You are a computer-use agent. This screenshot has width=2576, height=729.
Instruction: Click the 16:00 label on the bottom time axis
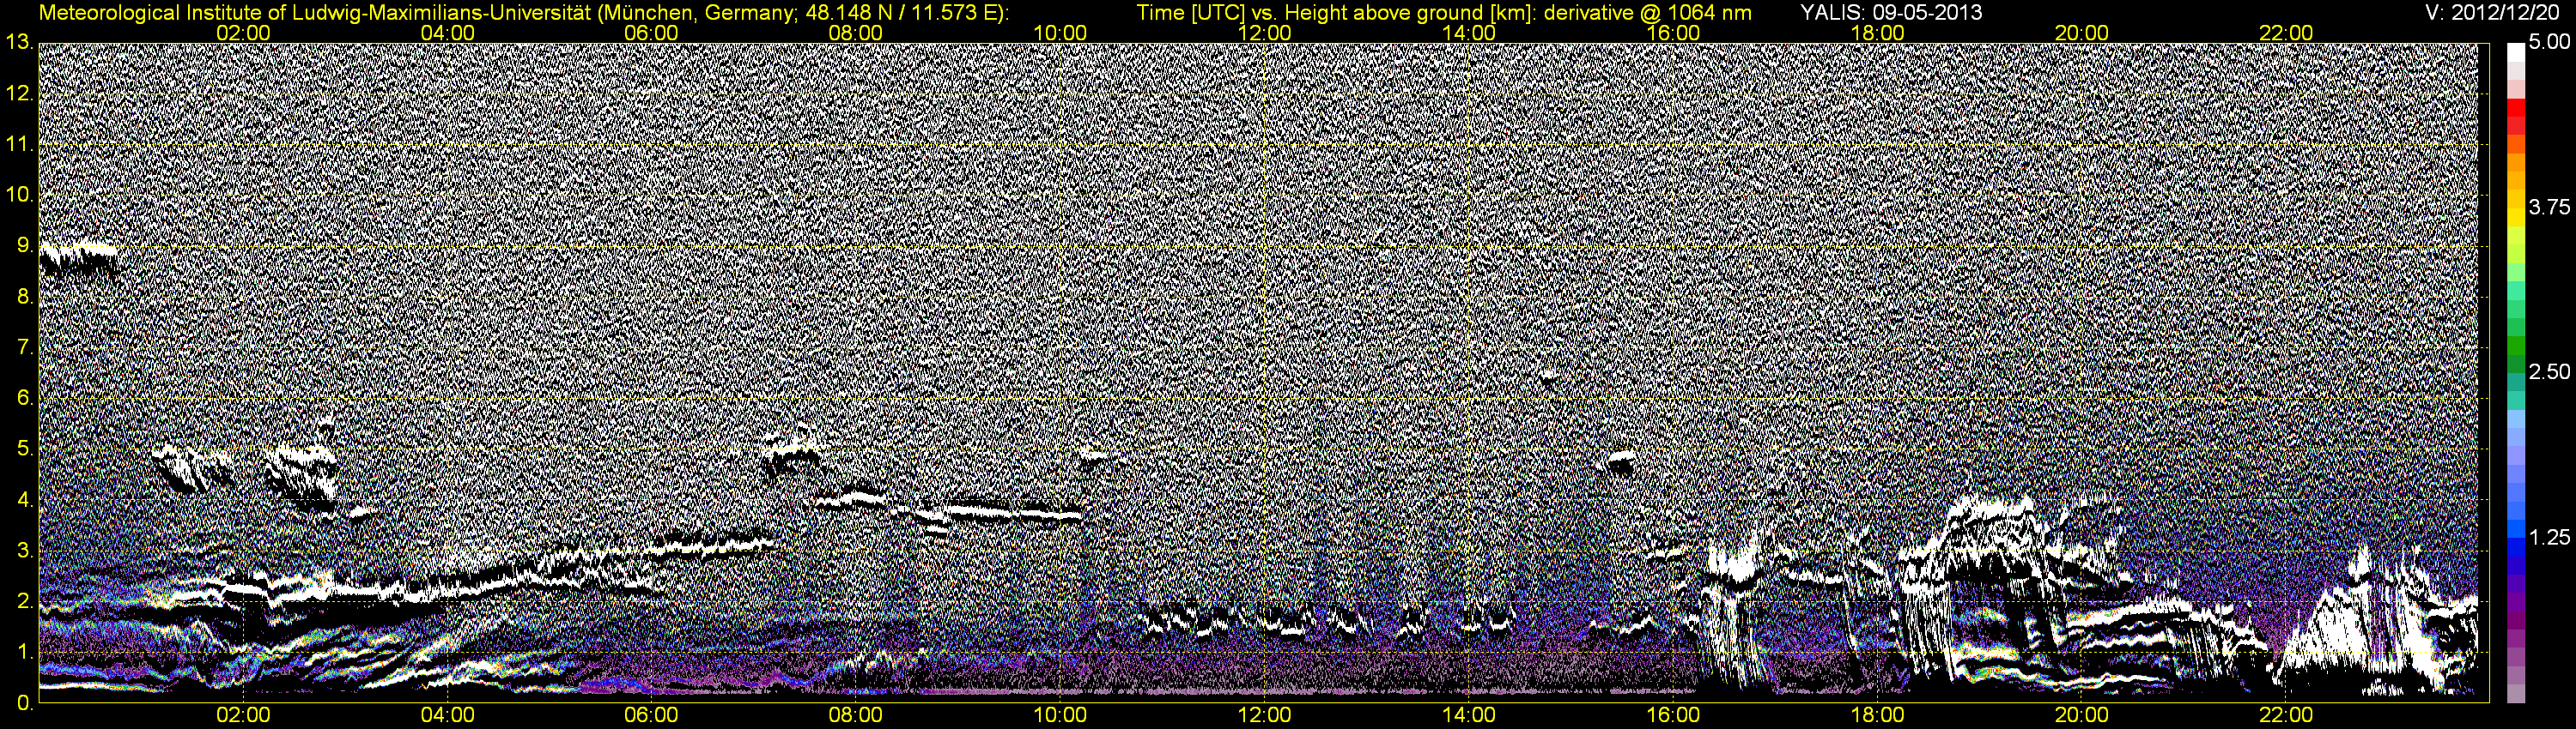click(x=1673, y=716)
